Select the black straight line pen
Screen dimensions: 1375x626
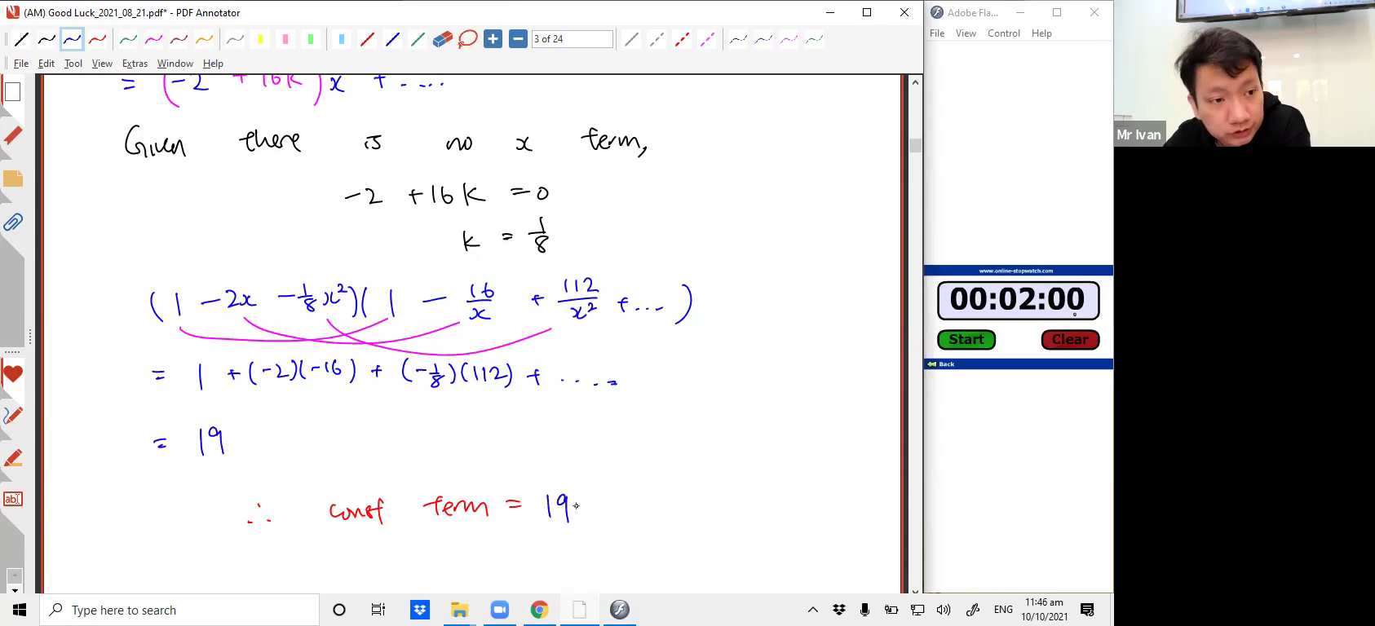(21, 39)
